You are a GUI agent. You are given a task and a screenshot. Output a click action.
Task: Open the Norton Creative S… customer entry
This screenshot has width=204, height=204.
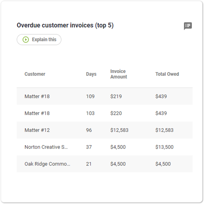[x=46, y=147]
